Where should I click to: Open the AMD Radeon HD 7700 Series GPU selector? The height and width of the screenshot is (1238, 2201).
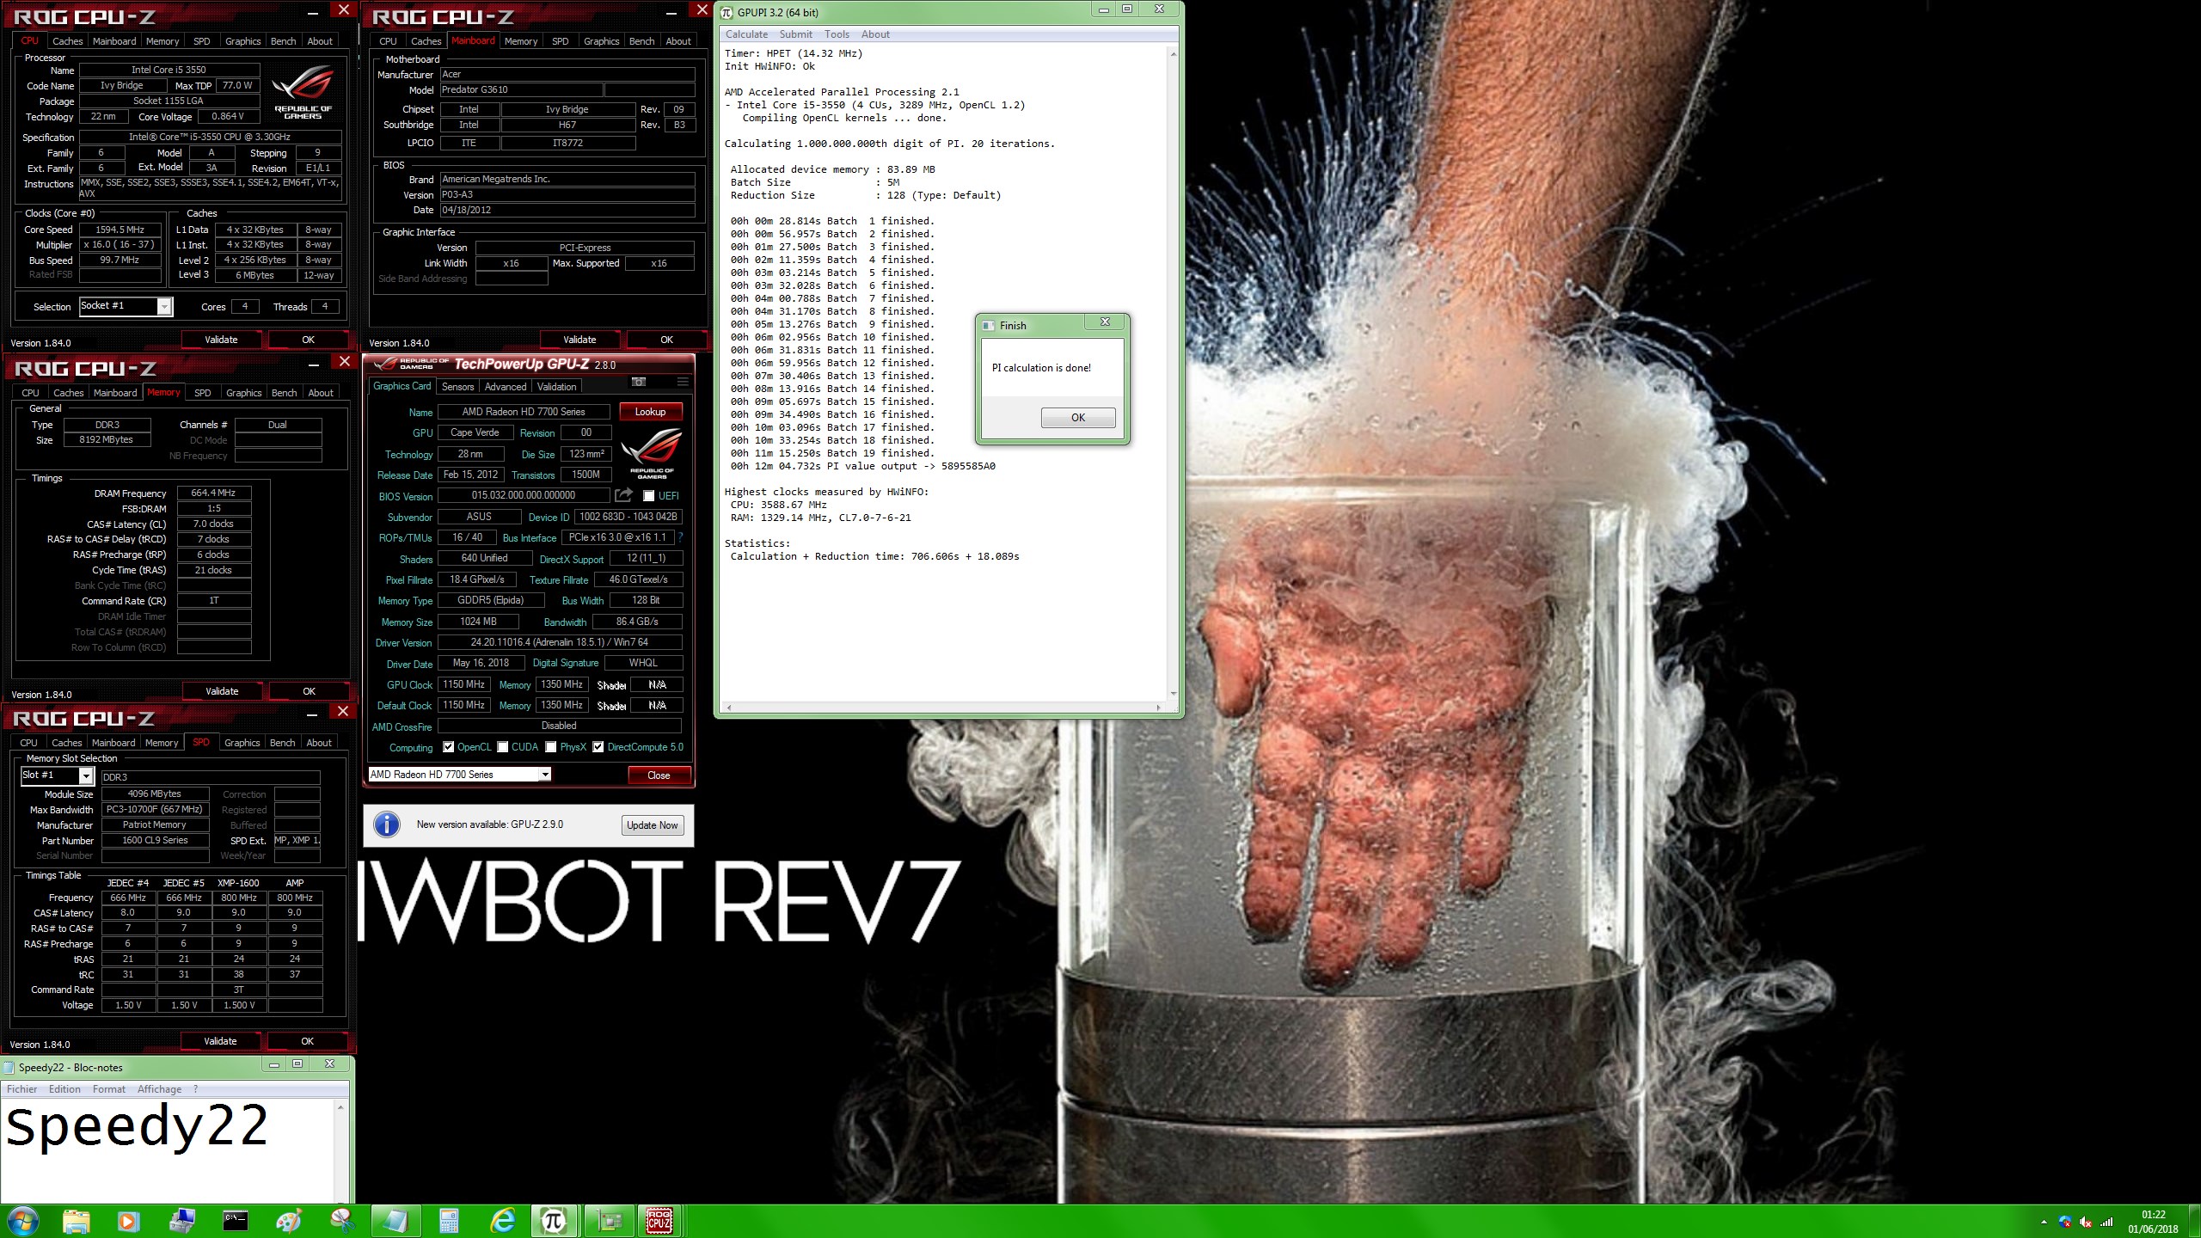tap(459, 775)
